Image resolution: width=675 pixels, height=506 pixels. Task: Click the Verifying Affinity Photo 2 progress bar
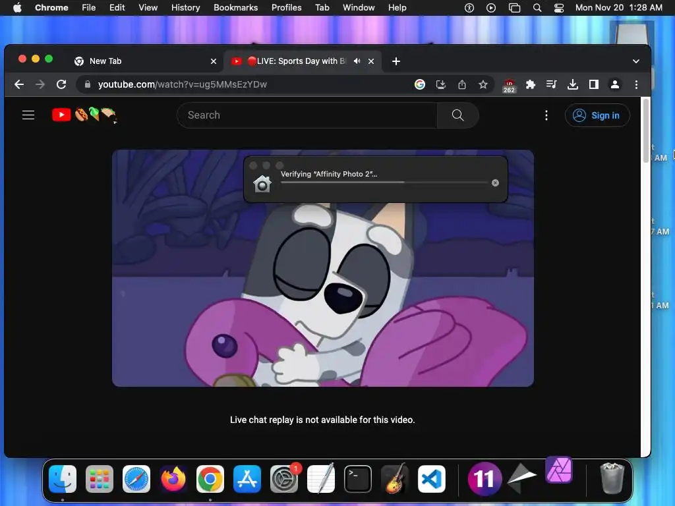384,183
